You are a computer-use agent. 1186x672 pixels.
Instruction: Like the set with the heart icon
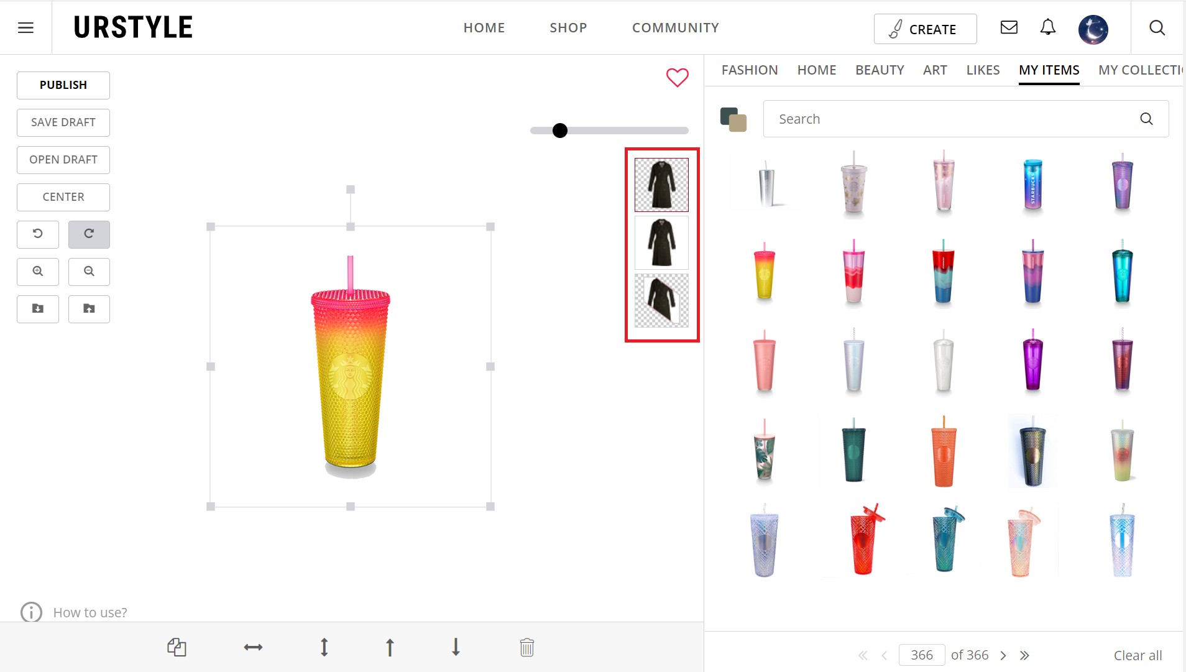678,77
